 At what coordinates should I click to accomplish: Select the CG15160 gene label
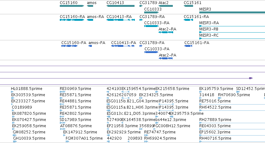pyautogui.click(x=69, y=3)
